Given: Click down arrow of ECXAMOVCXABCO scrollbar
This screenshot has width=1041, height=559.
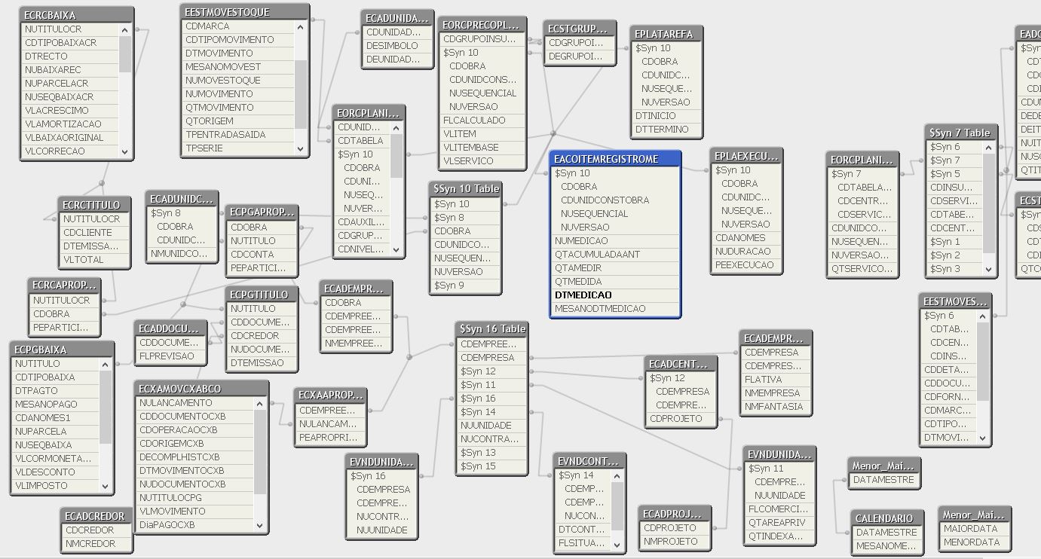Looking at the screenshot, I should point(261,525).
